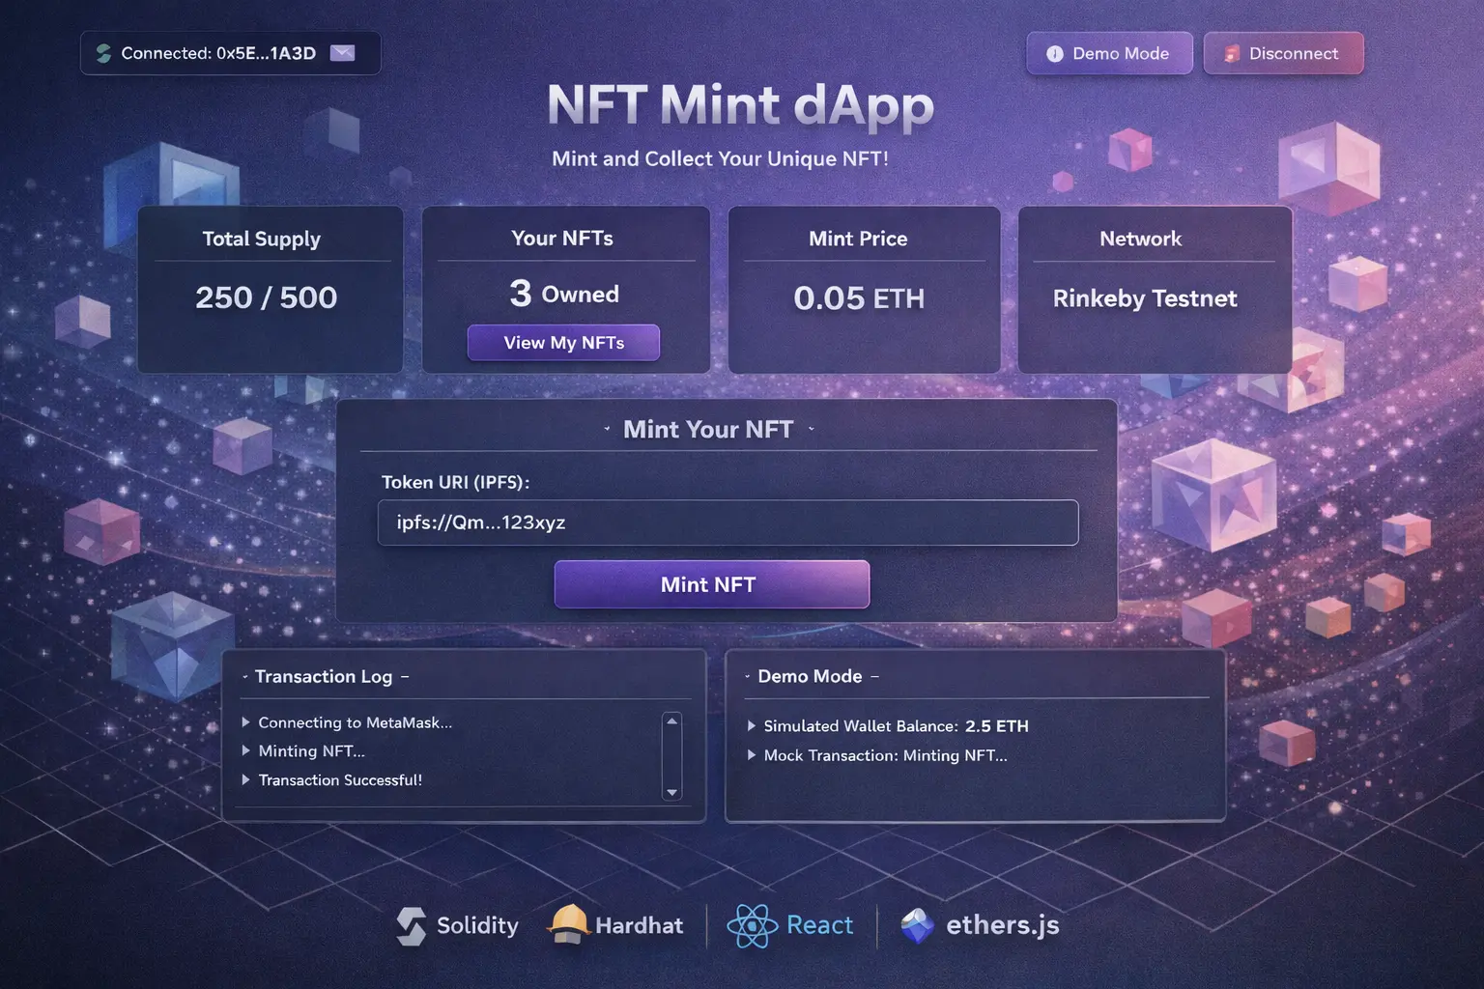The image size is (1484, 989).
Task: Select the Solidity logo in the footer
Action: coord(413,925)
